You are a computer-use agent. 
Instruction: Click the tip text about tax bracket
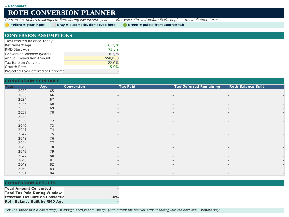click(x=112, y=210)
